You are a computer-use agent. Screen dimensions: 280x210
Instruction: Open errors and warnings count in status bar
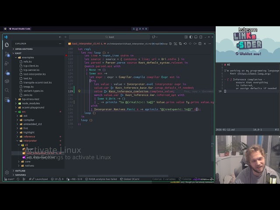[57, 179]
